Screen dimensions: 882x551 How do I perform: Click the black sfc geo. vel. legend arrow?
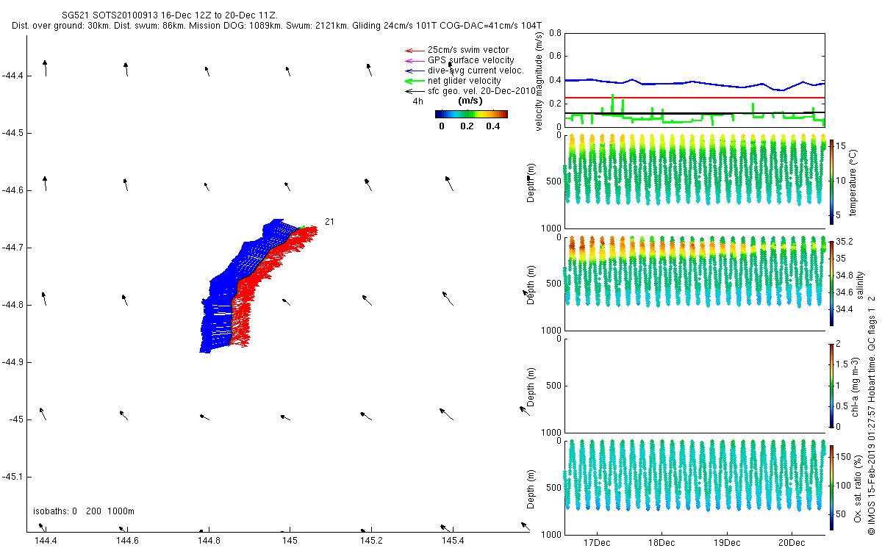pyautogui.click(x=414, y=91)
